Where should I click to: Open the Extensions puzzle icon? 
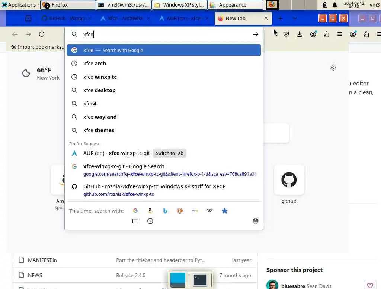click(x=326, y=34)
